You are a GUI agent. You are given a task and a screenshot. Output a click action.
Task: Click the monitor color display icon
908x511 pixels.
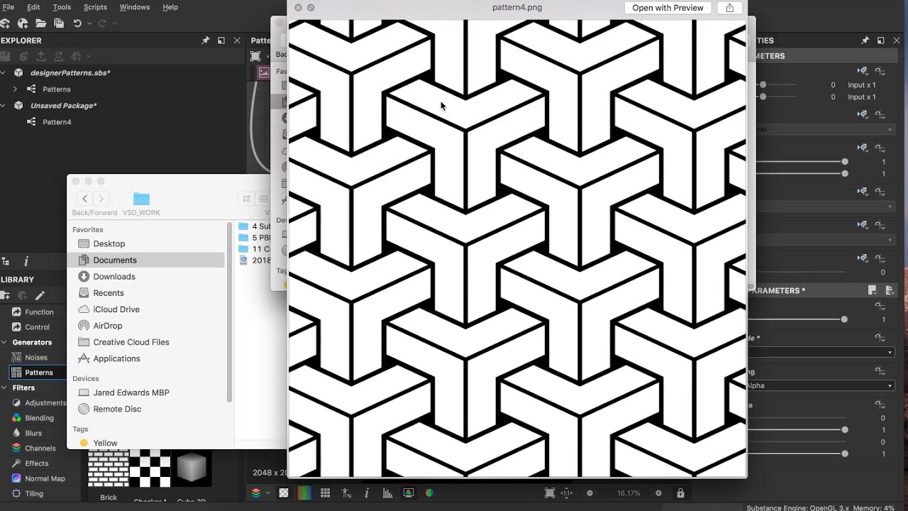click(409, 493)
